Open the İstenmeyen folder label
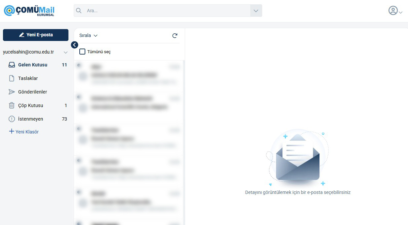This screenshot has width=408, height=225. click(x=30, y=119)
